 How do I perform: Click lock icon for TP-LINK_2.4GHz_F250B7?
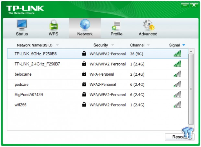[84, 64]
